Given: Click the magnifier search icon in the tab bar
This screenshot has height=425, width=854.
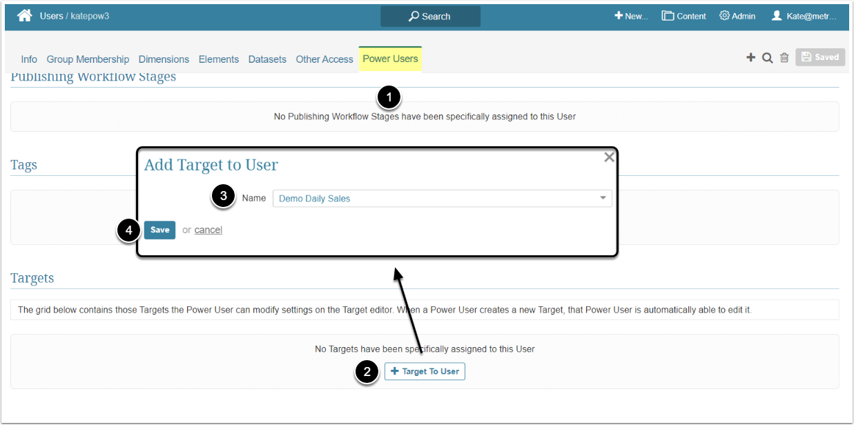Looking at the screenshot, I should point(767,58).
